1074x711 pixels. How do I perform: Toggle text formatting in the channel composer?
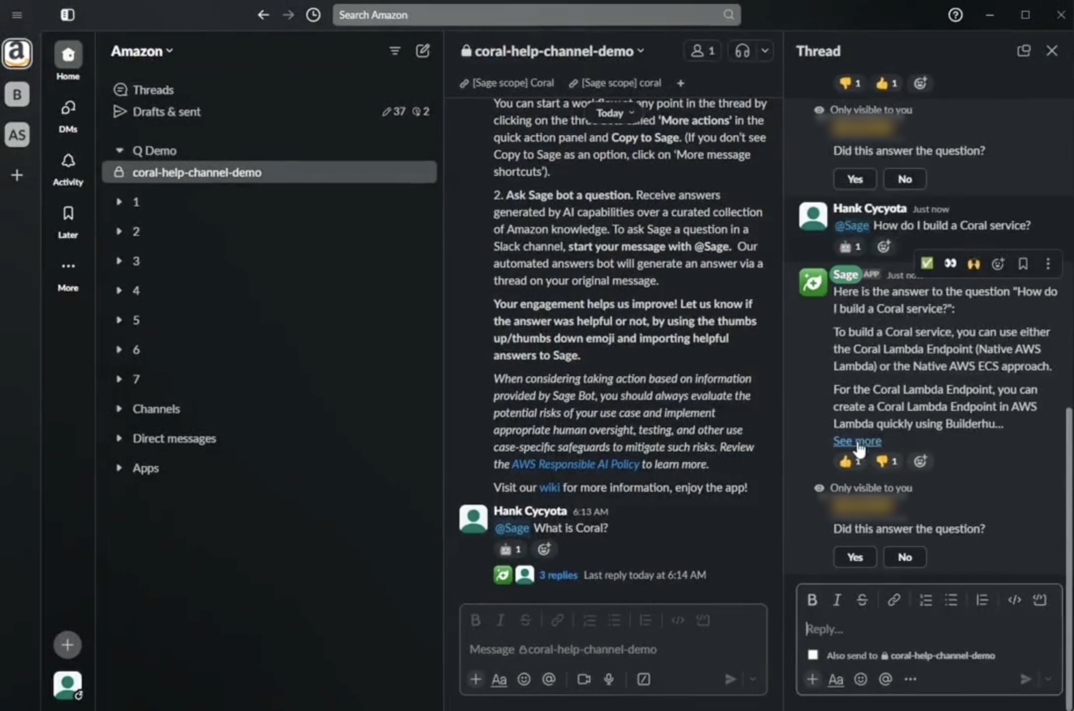point(499,680)
